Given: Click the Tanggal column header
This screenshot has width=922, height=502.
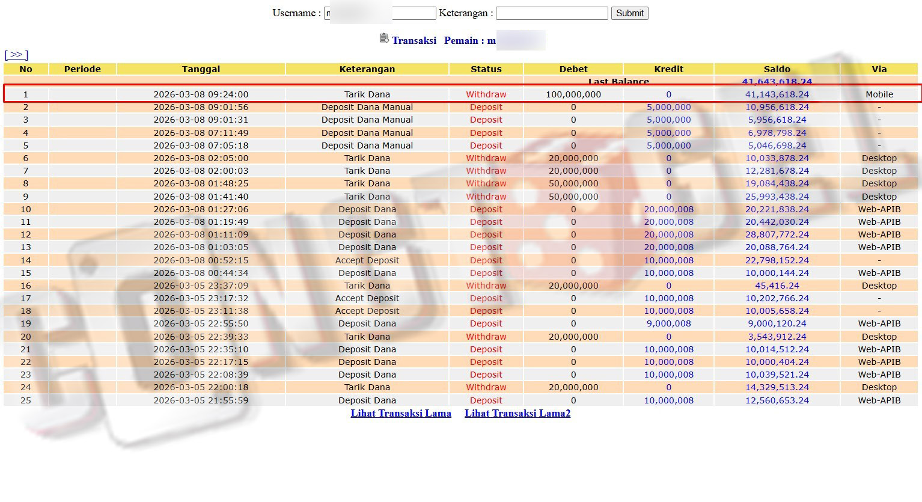Looking at the screenshot, I should [x=201, y=69].
